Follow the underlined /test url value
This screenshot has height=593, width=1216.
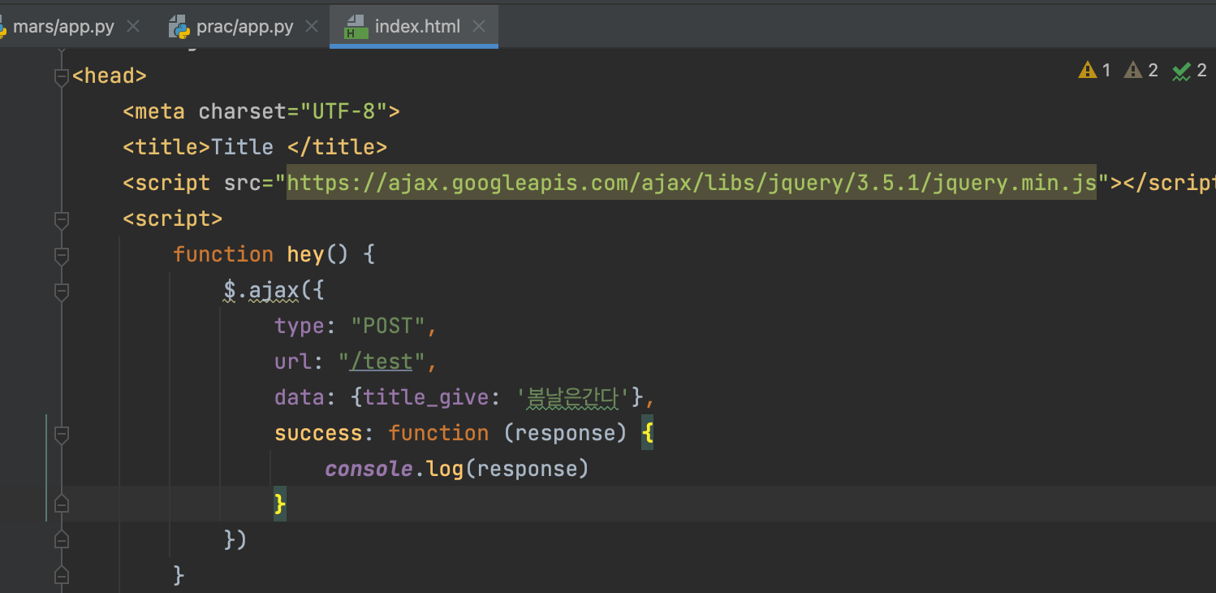coord(382,361)
